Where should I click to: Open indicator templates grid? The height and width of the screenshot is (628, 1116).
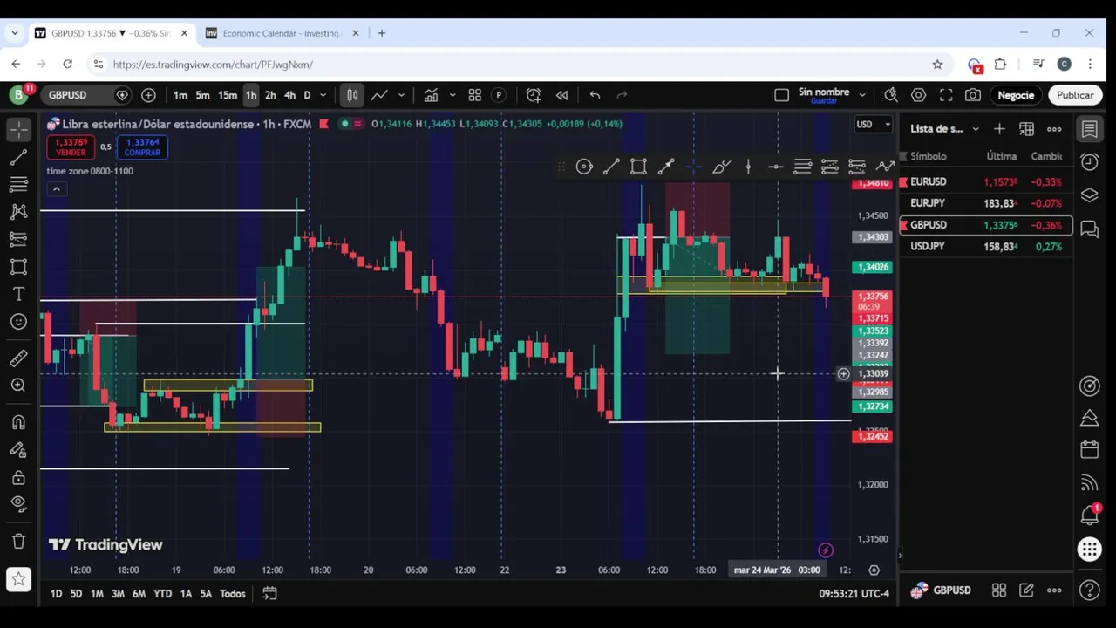[x=475, y=95]
